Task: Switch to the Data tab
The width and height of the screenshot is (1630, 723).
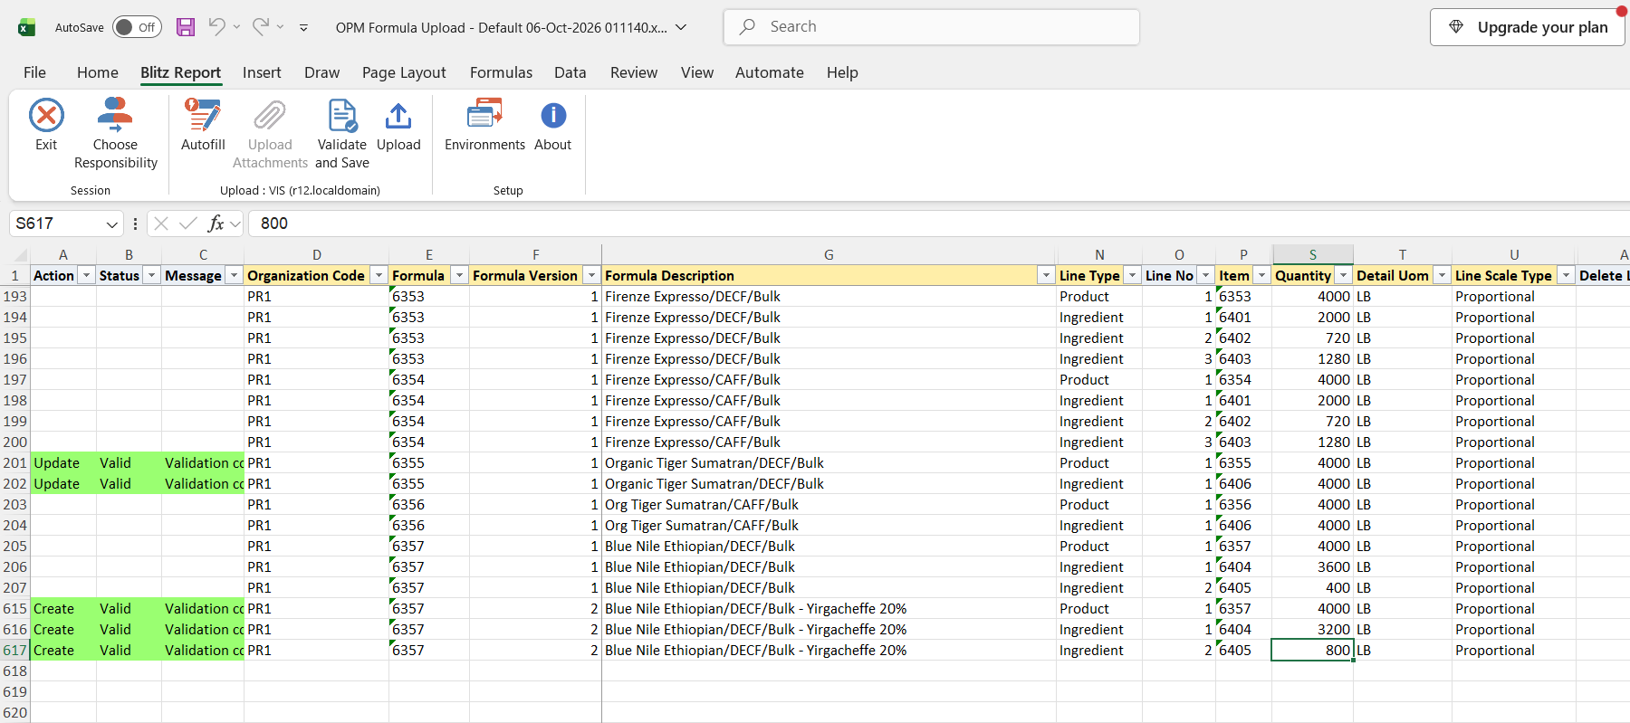Action: (570, 72)
